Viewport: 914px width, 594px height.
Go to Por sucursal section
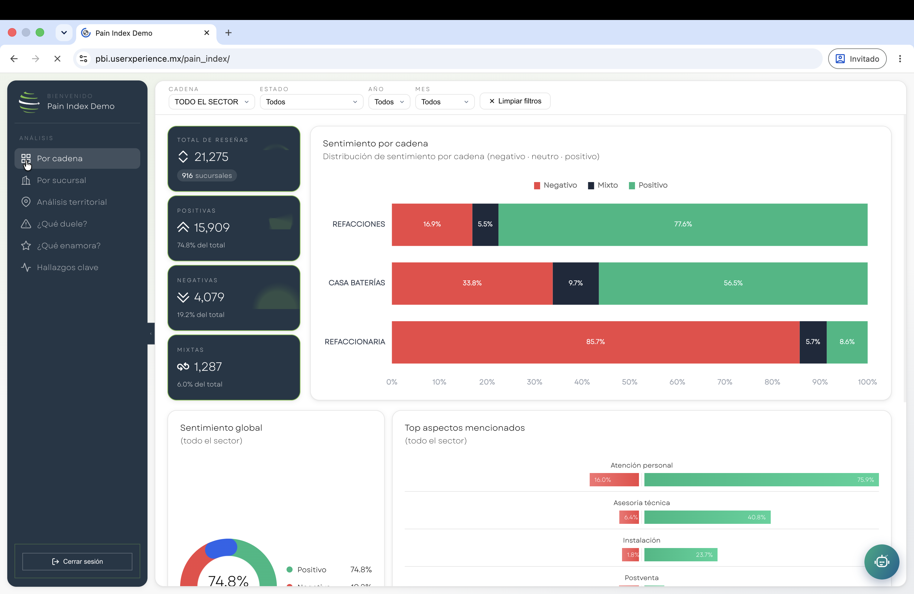pyautogui.click(x=77, y=180)
